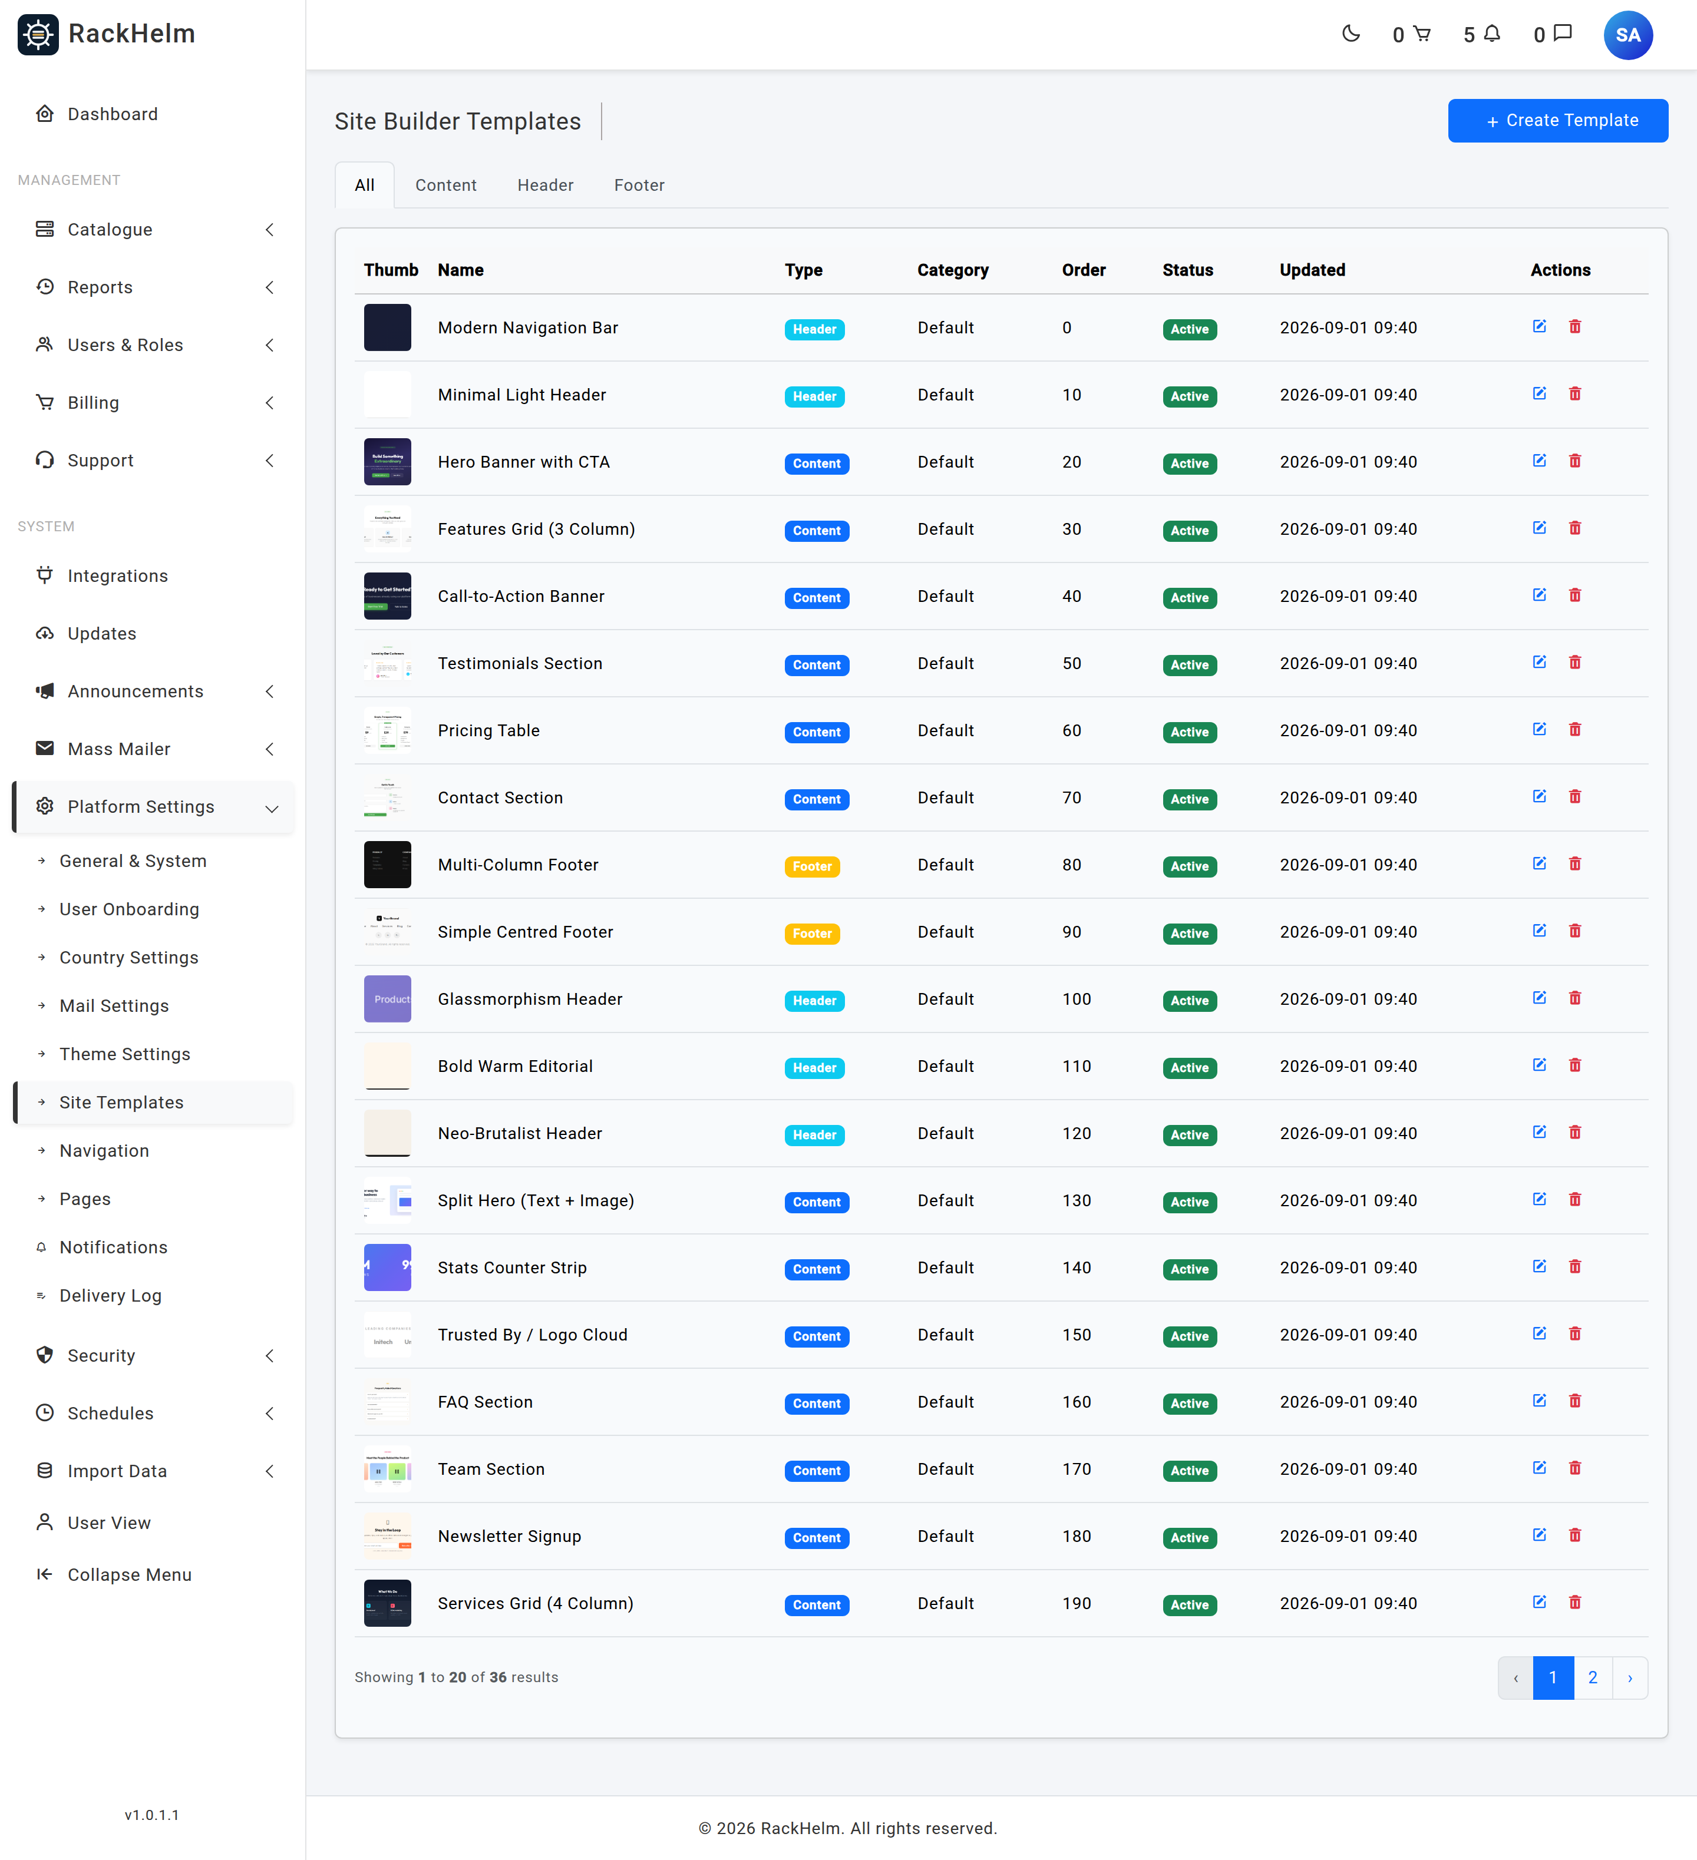Delete the Glassmorphism Header template
1697x1860 pixels.
1575,998
